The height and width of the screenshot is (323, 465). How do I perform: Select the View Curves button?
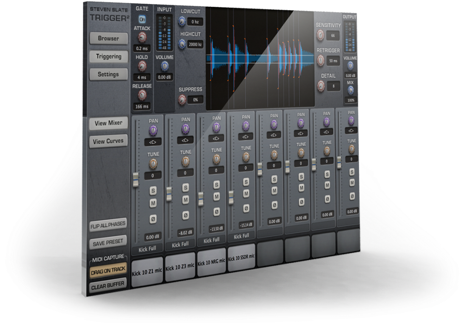coord(108,141)
